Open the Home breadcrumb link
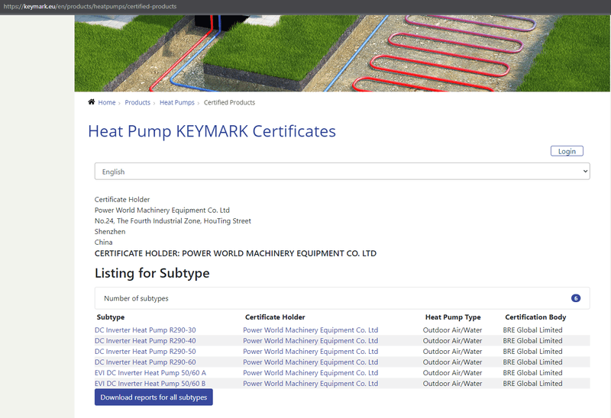 click(107, 102)
